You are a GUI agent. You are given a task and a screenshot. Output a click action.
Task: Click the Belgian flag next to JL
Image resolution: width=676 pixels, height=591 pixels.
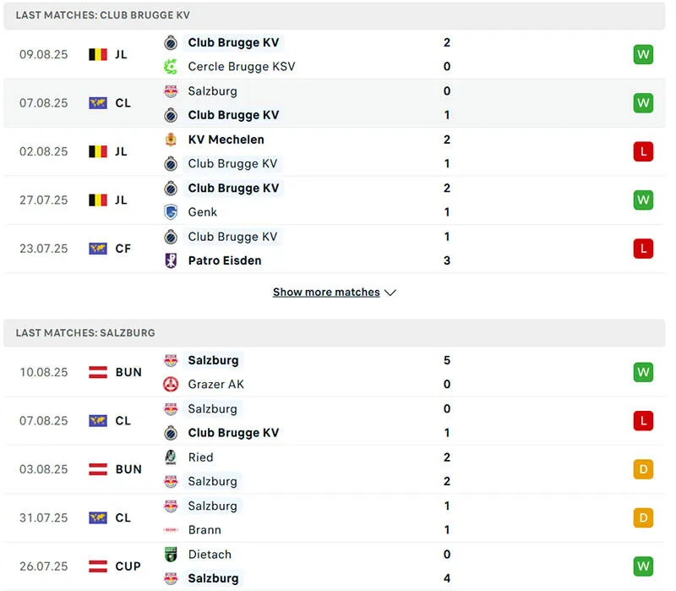point(101,54)
